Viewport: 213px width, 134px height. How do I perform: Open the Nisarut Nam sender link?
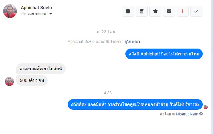tap(187, 114)
